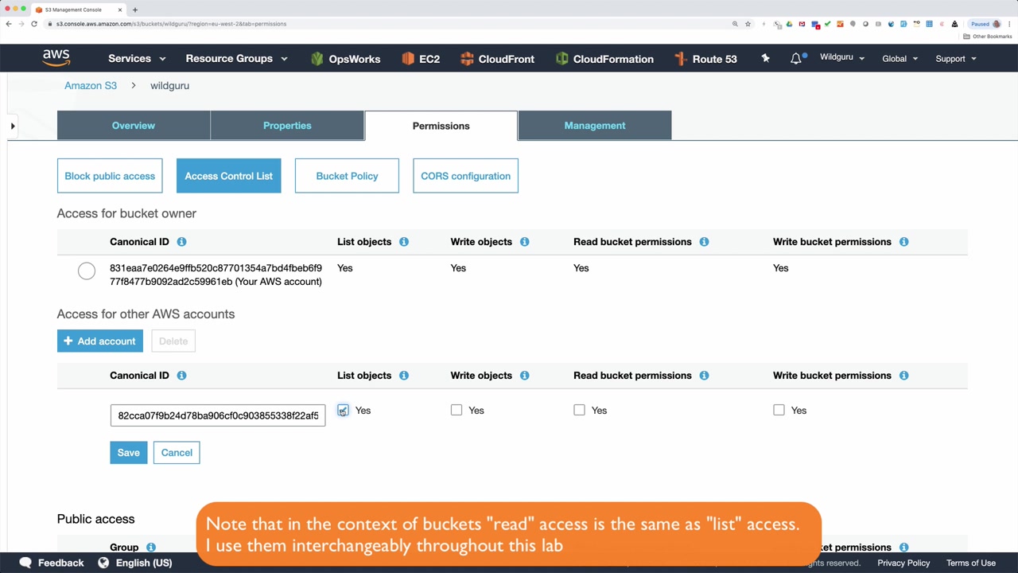The image size is (1018, 573).
Task: Click the AWS logo home icon
Action: tap(56, 58)
